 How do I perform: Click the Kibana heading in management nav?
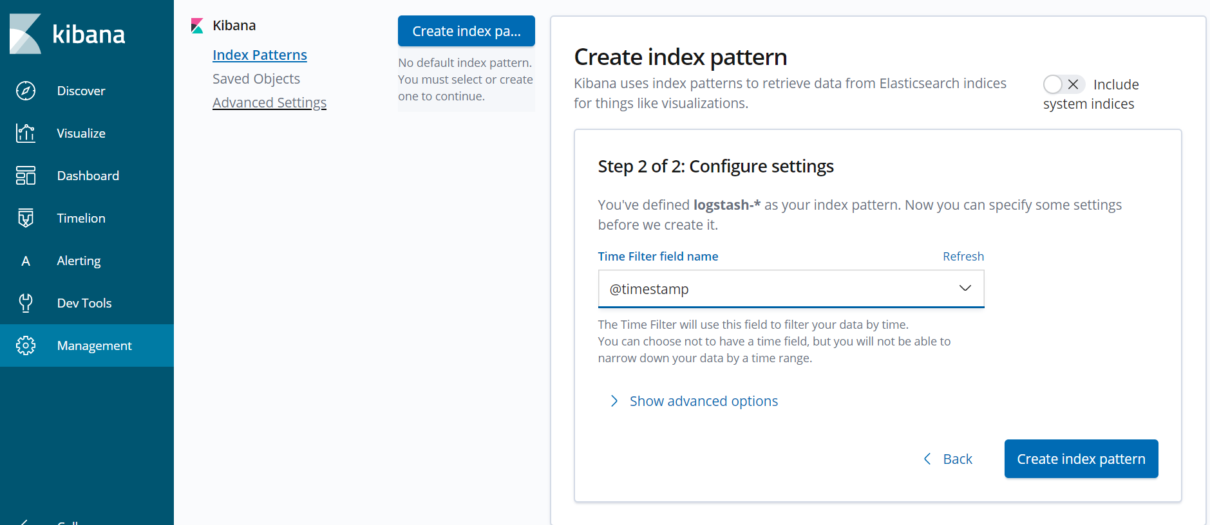coord(234,26)
